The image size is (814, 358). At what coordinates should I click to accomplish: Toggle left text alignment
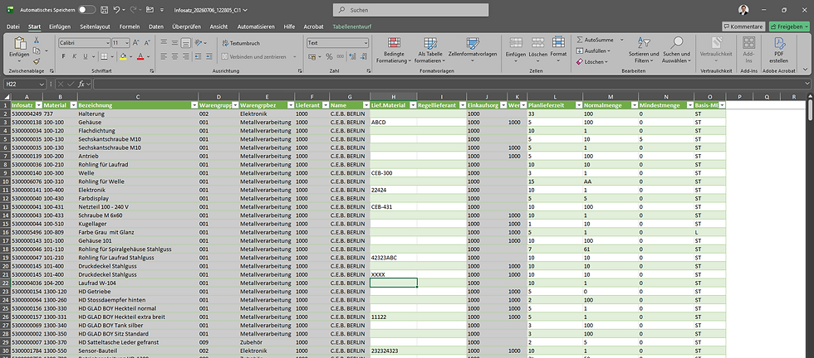[164, 56]
